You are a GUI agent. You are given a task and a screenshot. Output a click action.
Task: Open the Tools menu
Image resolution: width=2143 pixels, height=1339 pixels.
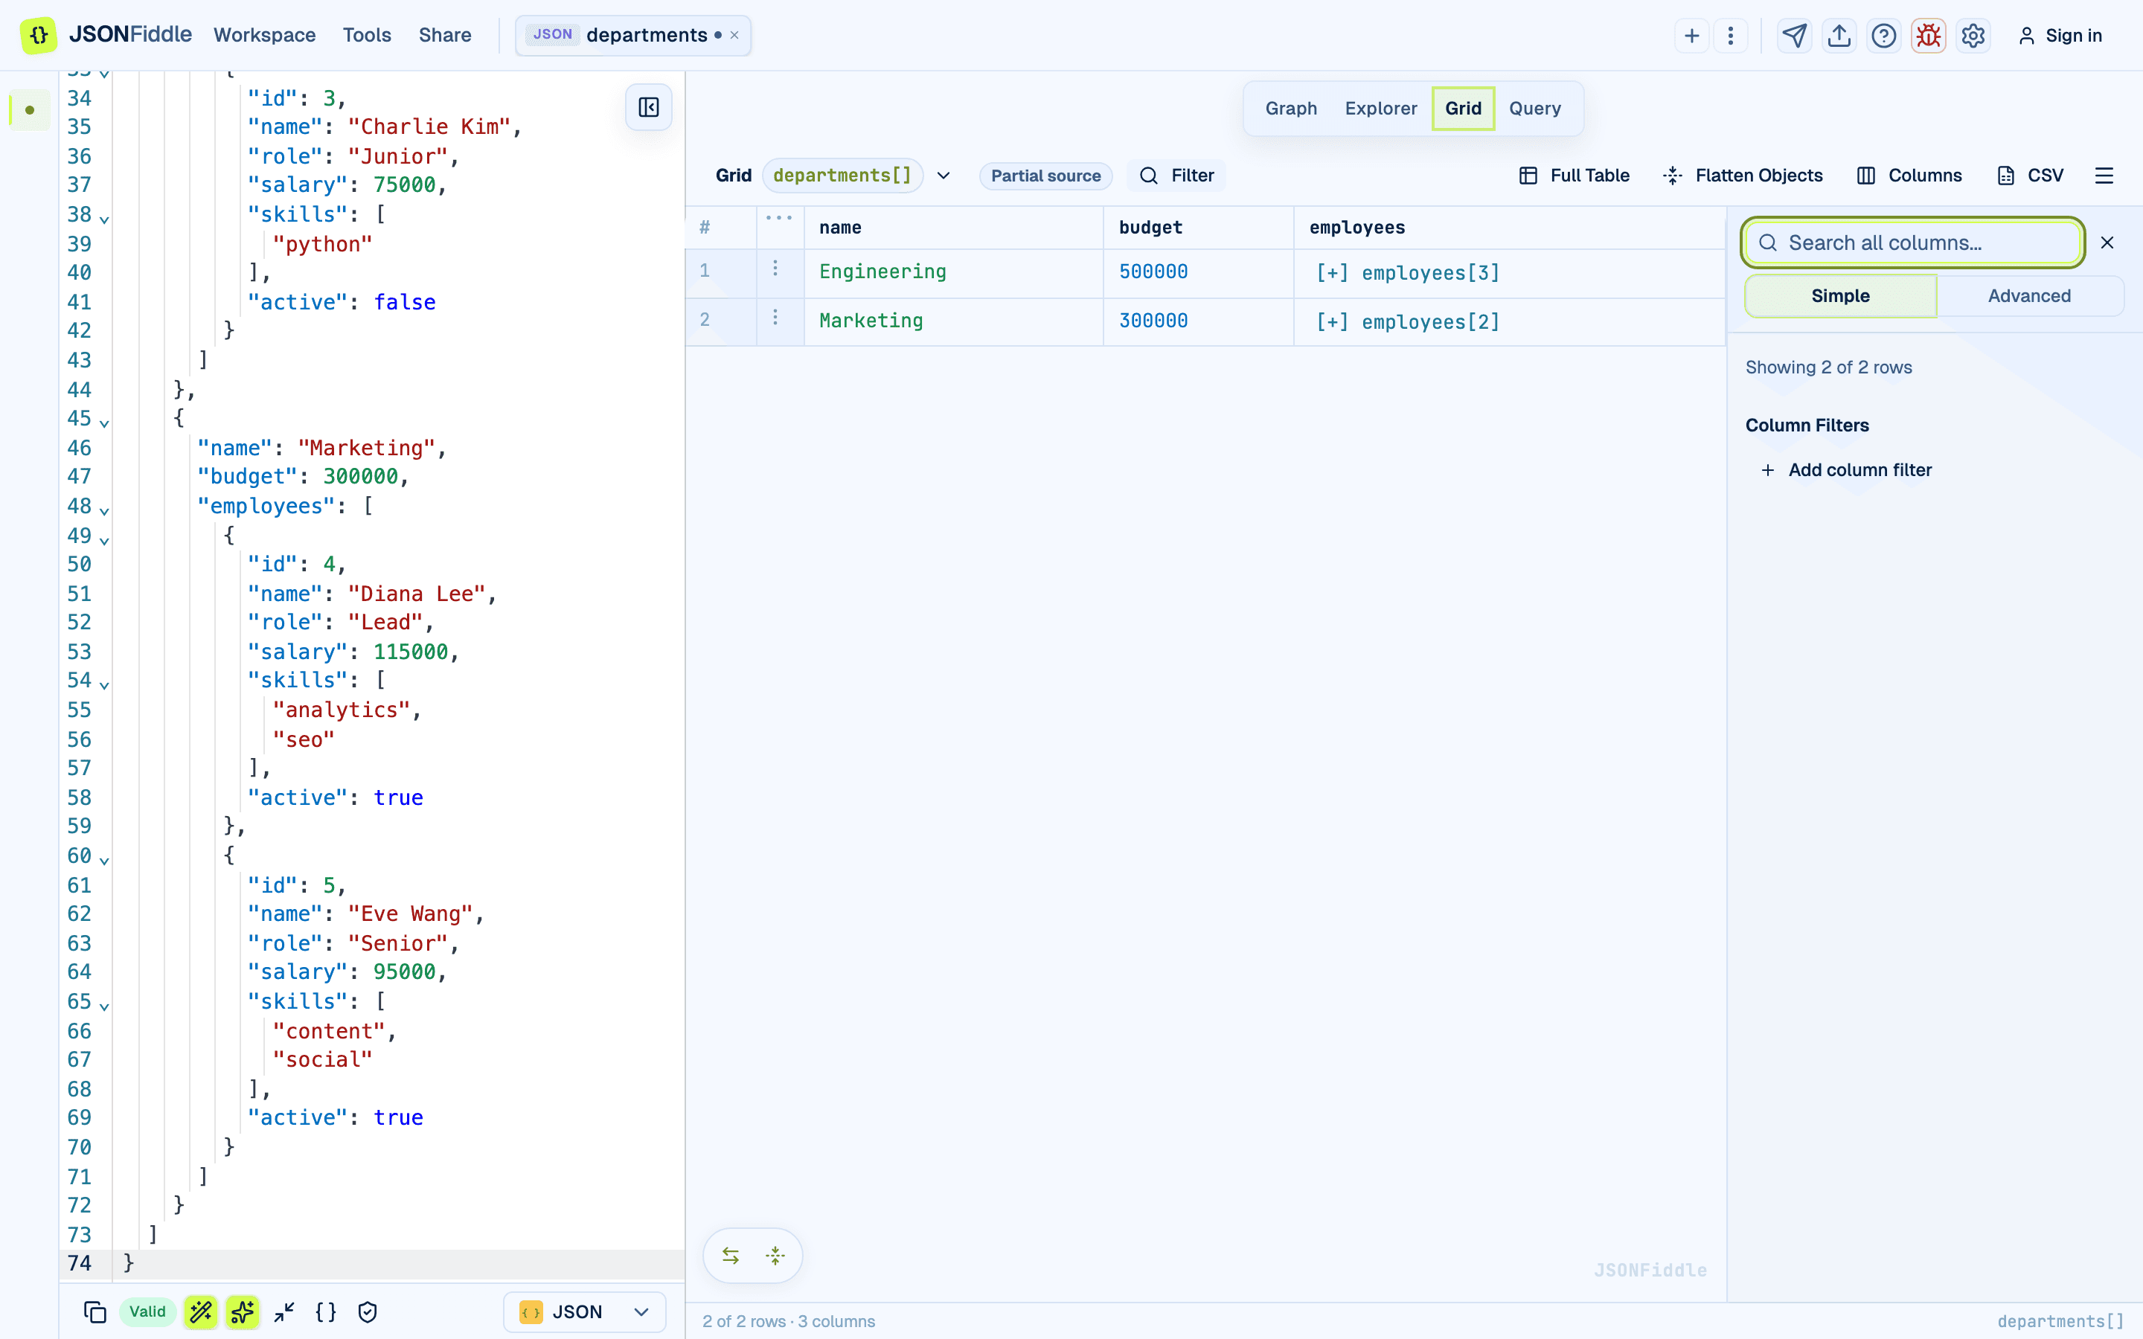pyautogui.click(x=367, y=36)
